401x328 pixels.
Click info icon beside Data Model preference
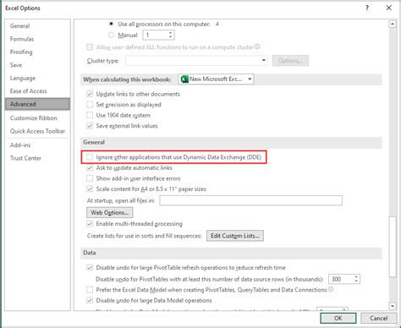(x=331, y=289)
